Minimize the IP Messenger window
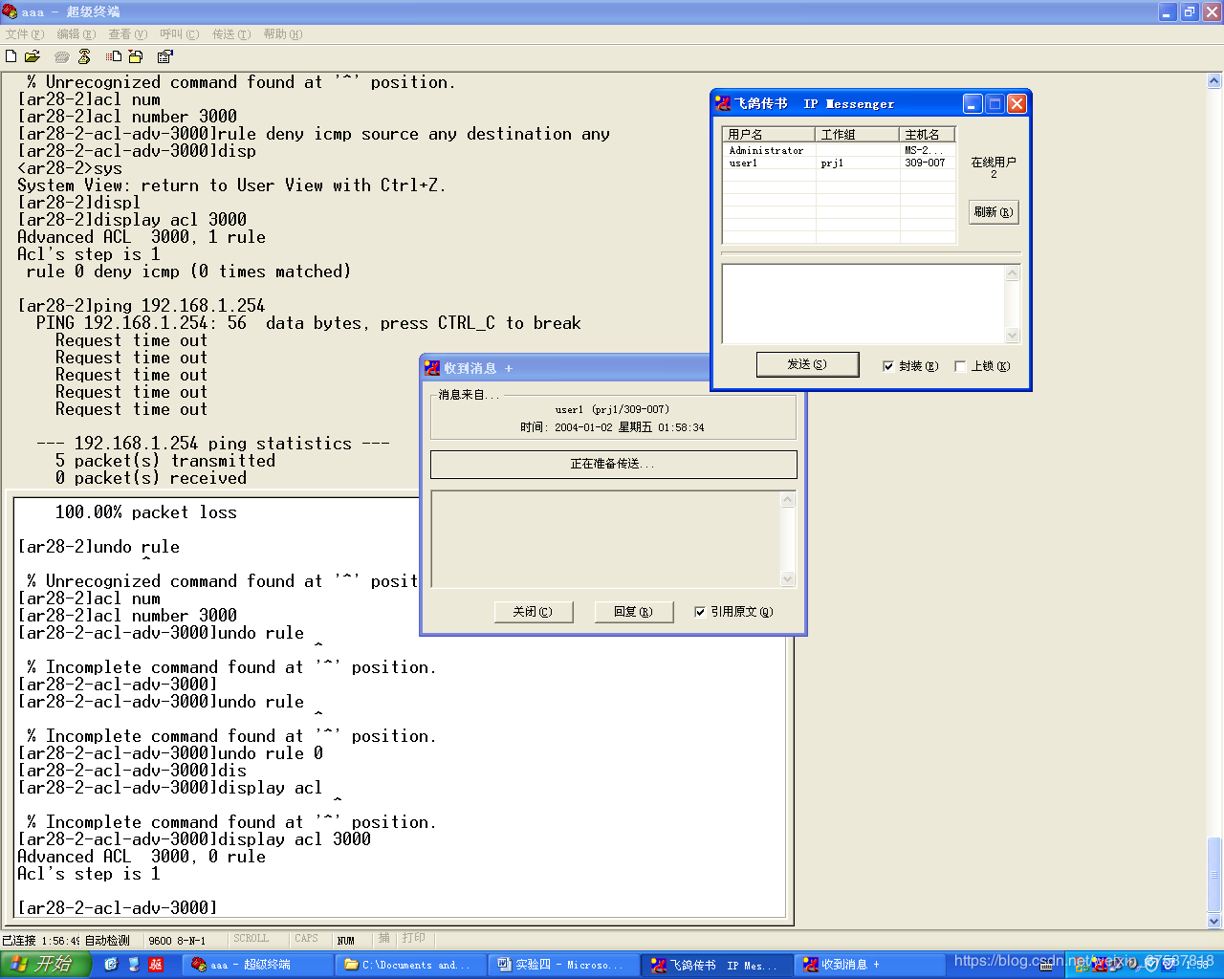Screen dimensions: 1224x979 973,103
